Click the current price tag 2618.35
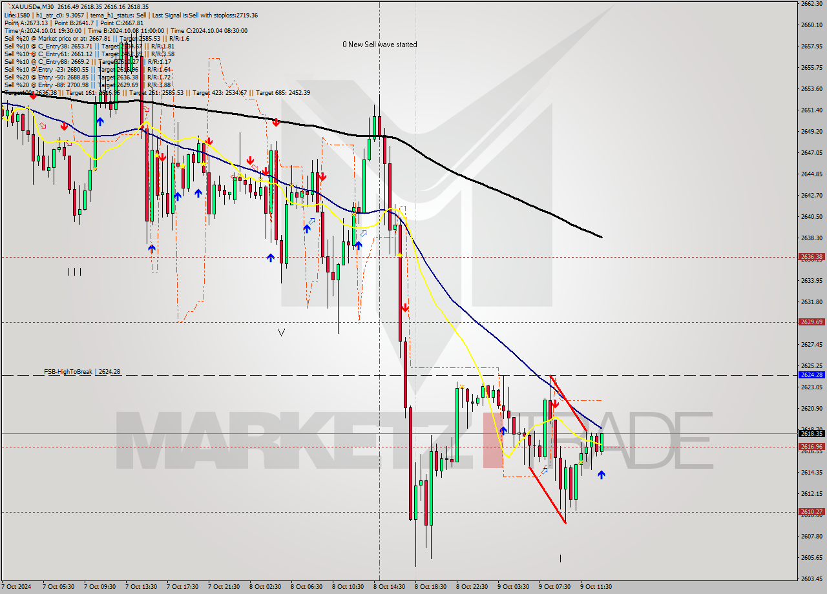The width and height of the screenshot is (827, 594). pyautogui.click(x=811, y=434)
